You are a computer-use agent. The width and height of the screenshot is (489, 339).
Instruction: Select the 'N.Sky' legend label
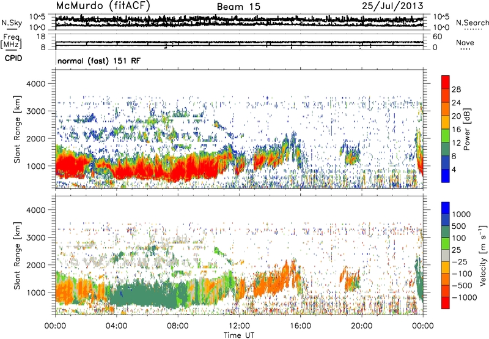pos(12,23)
